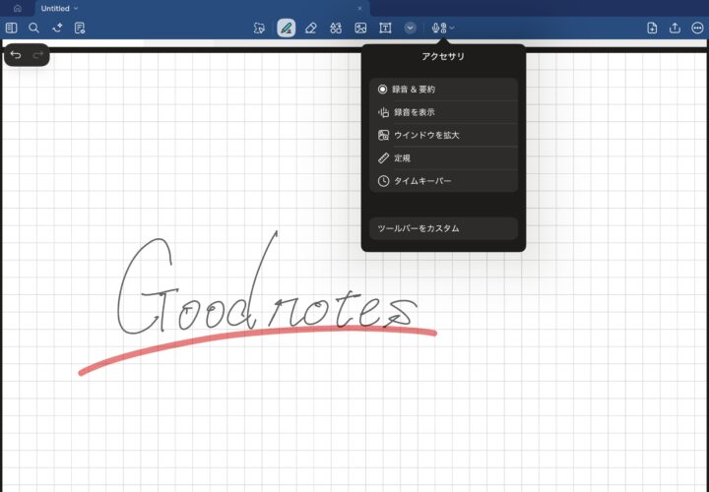
Task: Select the Image insert tool
Action: [360, 28]
